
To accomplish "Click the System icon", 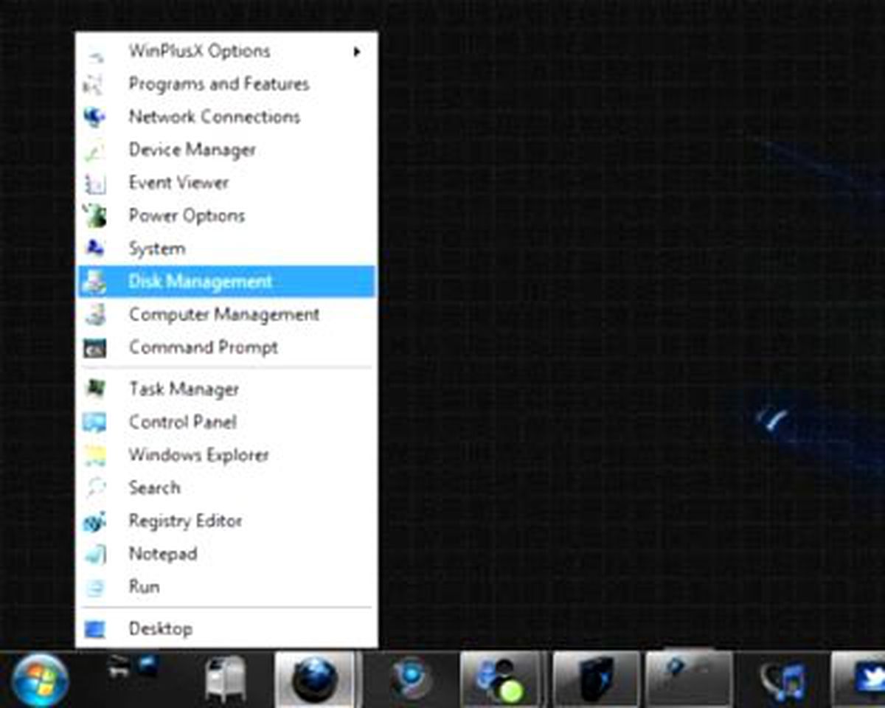I will point(94,249).
